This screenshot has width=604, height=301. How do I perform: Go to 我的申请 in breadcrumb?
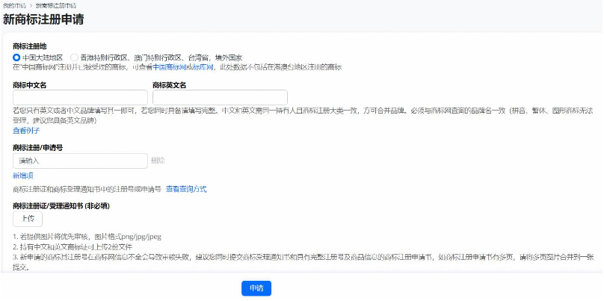point(14,5)
